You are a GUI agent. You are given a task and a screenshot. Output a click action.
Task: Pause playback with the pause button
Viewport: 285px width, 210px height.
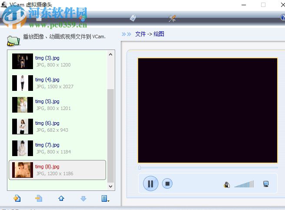150,183
